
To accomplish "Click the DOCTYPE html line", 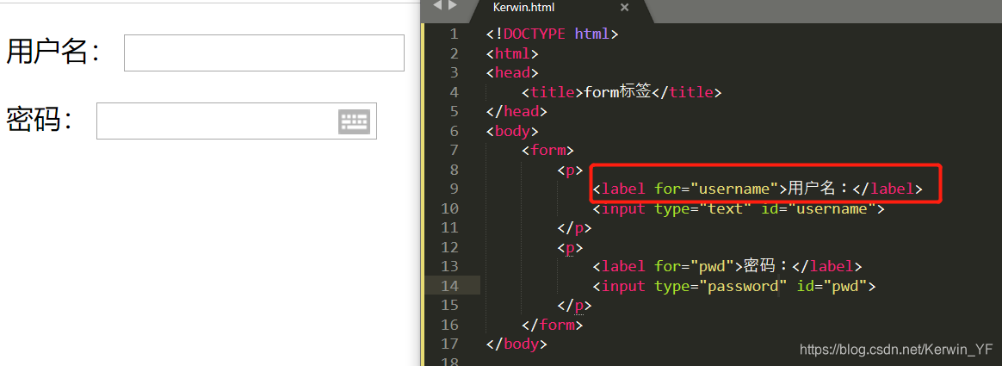I will click(x=552, y=34).
